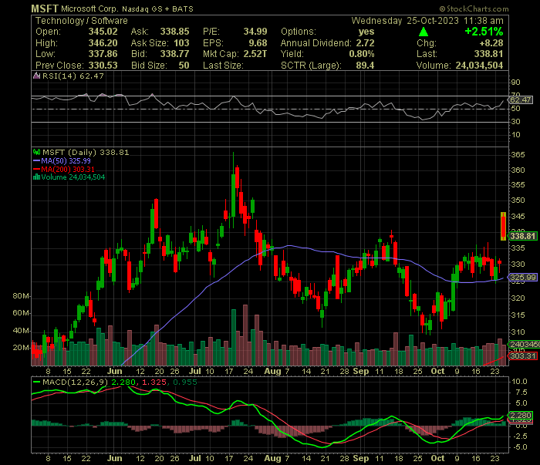Click the 20M volume scale label
540x465 pixels.
coord(21,348)
